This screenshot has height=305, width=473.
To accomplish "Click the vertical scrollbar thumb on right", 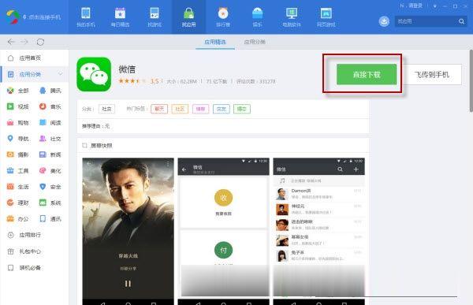I will (x=471, y=81).
